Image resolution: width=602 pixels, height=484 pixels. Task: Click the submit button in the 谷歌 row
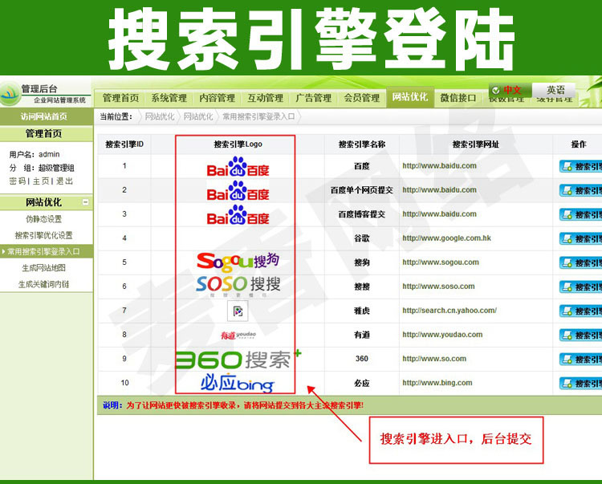point(580,238)
